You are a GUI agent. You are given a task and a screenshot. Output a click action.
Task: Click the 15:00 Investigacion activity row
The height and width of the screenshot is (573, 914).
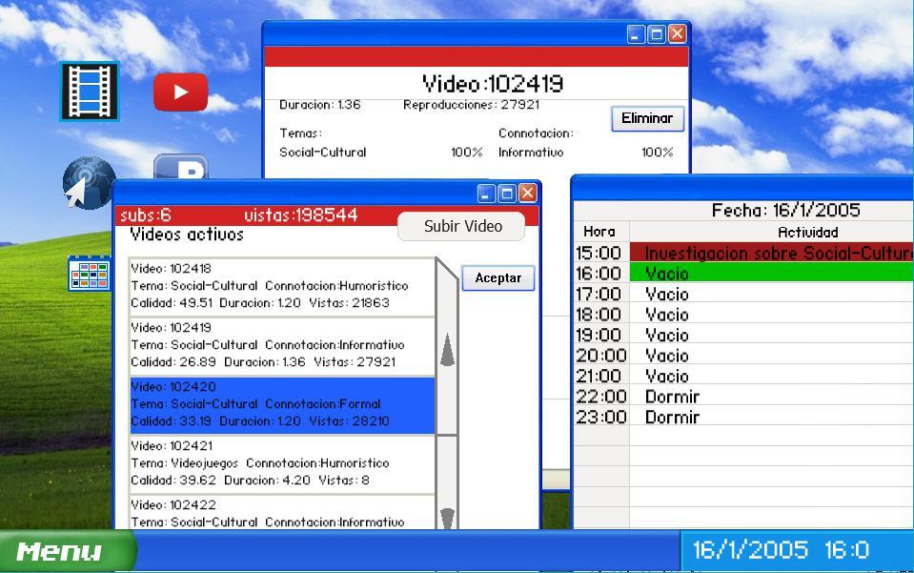click(x=770, y=253)
